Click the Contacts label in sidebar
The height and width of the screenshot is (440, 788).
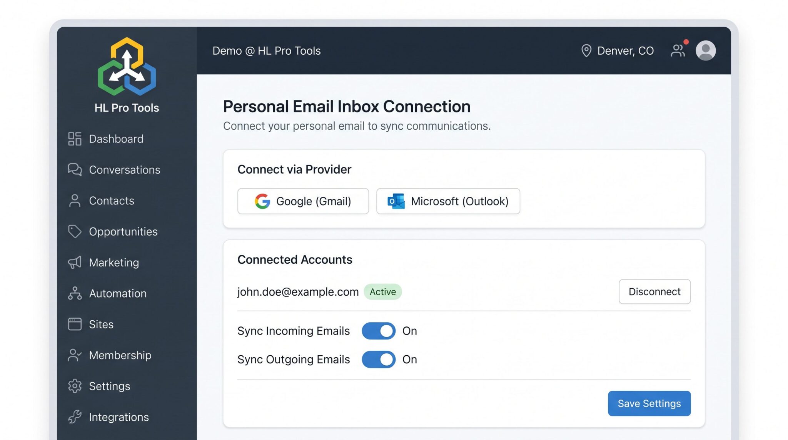(x=112, y=201)
